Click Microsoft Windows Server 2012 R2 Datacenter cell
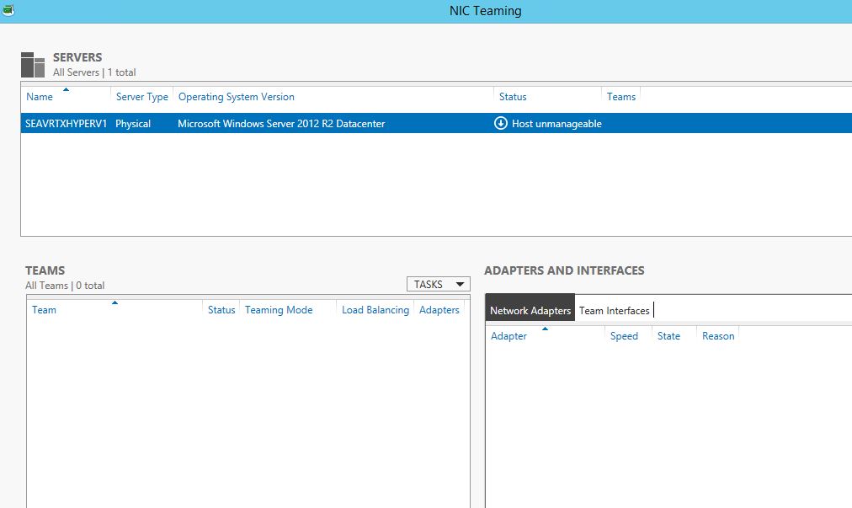 coord(281,124)
